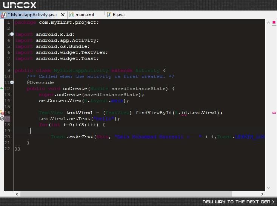
Task: Click 'findViewById' on line 16
Action: click(x=153, y=113)
